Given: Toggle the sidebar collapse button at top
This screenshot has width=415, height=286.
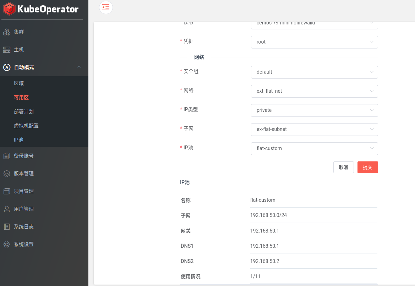Looking at the screenshot, I should pos(105,7).
